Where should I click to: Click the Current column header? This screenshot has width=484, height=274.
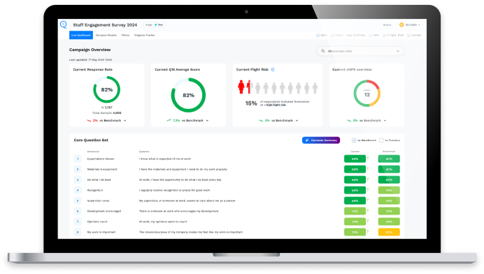pos(355,152)
